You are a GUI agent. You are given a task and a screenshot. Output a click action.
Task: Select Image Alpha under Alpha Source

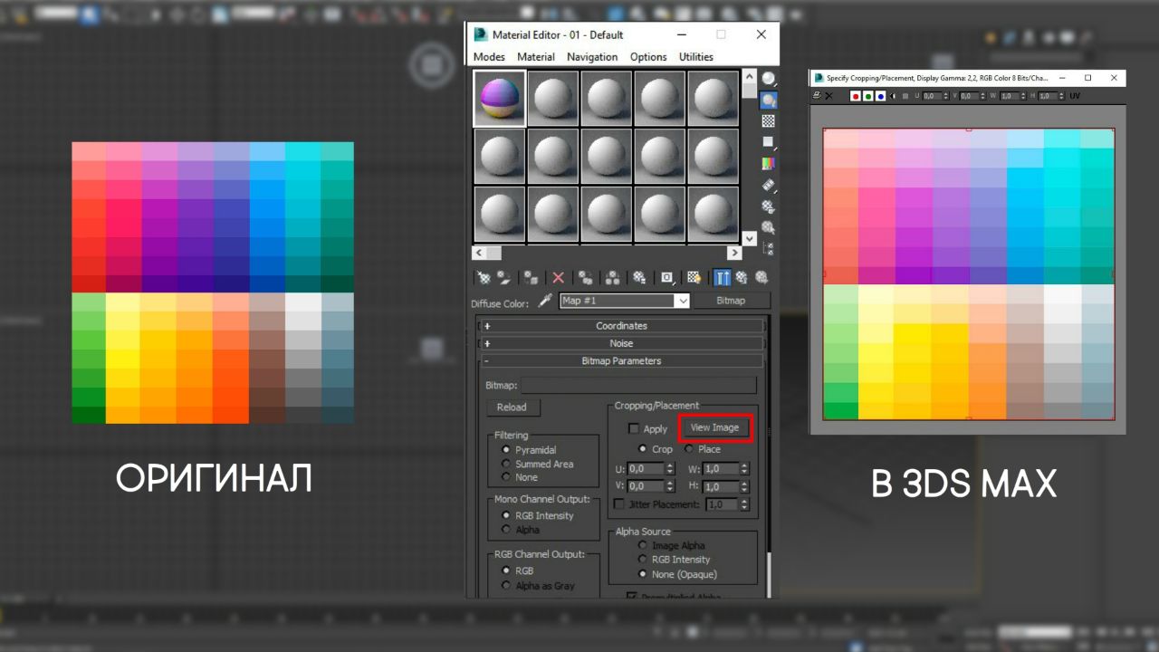643,545
